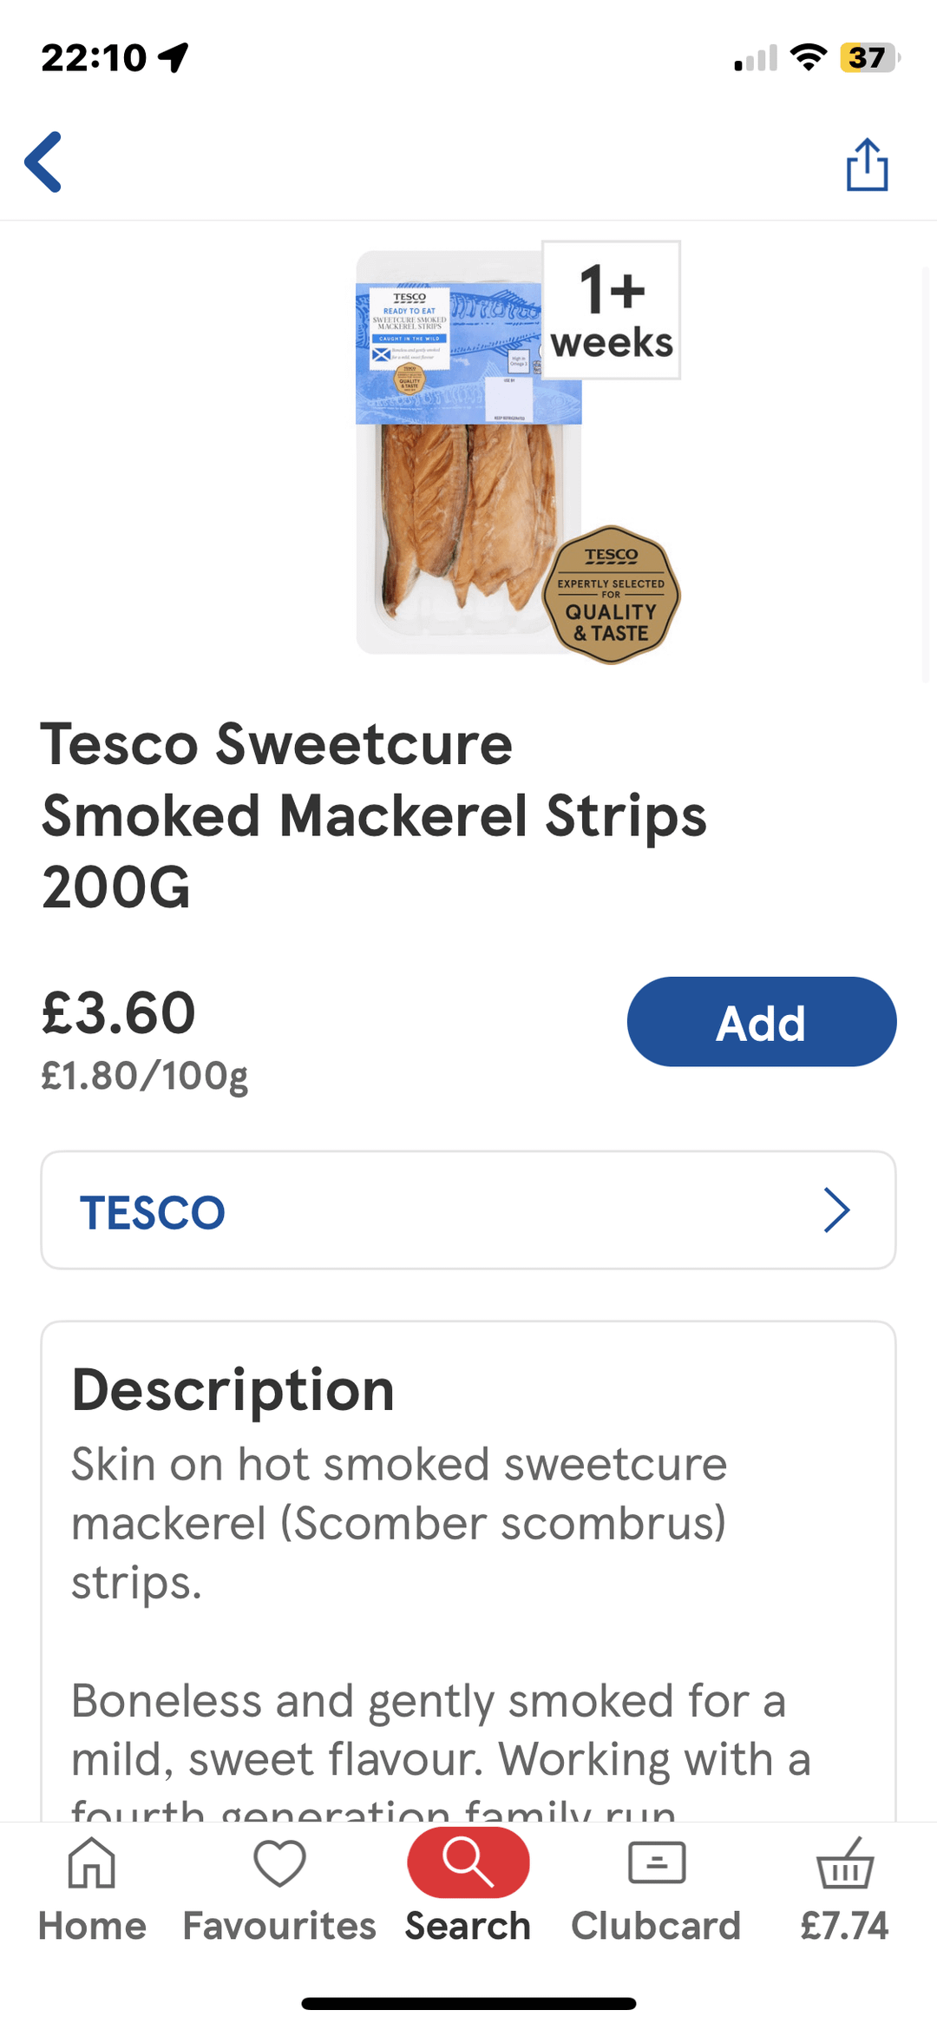Tap the product title text
Viewport: 937px width, 2030px height.
pyautogui.click(x=374, y=815)
